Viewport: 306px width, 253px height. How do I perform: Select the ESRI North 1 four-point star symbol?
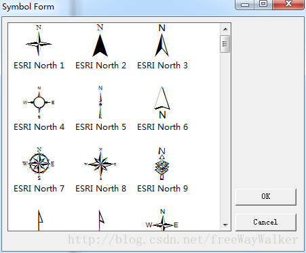(39, 41)
